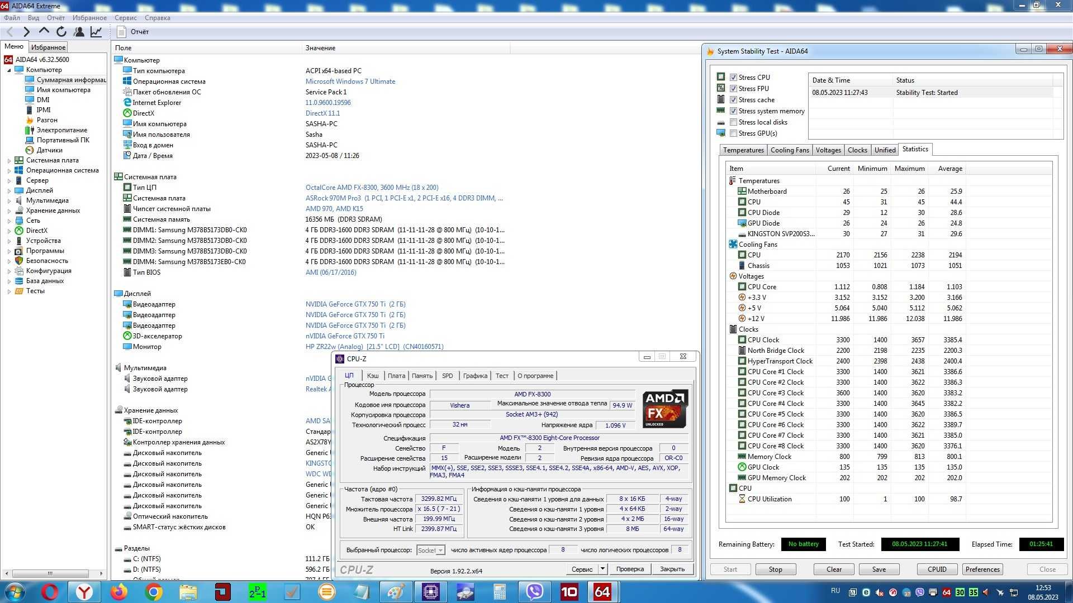
Task: Select Датчики in the tree
Action: pos(49,150)
